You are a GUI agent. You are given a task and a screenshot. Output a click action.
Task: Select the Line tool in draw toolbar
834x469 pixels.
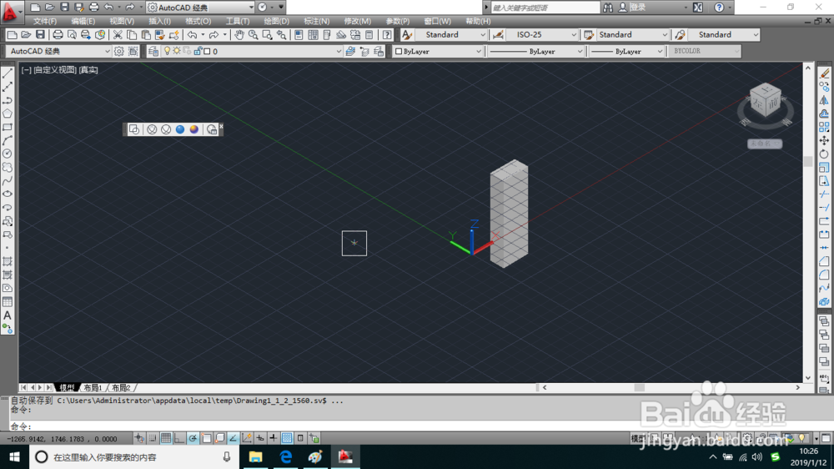[x=8, y=73]
